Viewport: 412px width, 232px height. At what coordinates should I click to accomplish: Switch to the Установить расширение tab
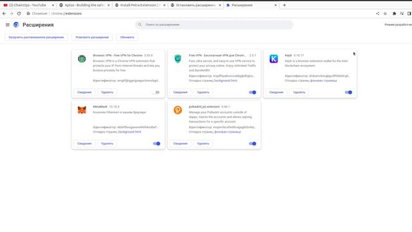click(x=195, y=5)
